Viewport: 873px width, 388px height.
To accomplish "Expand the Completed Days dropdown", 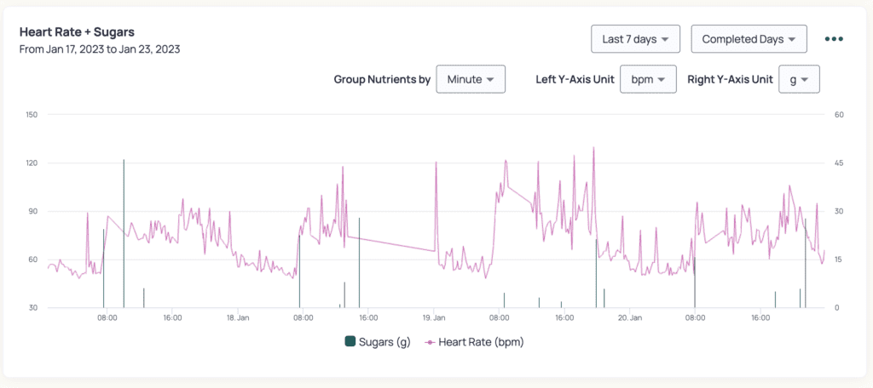I will tap(749, 39).
